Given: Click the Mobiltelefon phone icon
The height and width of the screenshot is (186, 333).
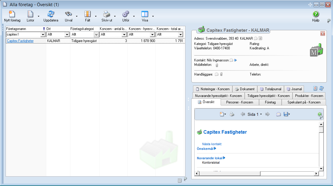Looking at the screenshot, I should (x=217, y=65).
